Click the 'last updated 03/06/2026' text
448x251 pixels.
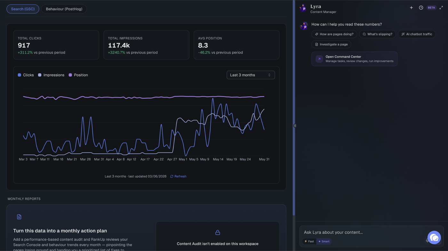pos(147,176)
